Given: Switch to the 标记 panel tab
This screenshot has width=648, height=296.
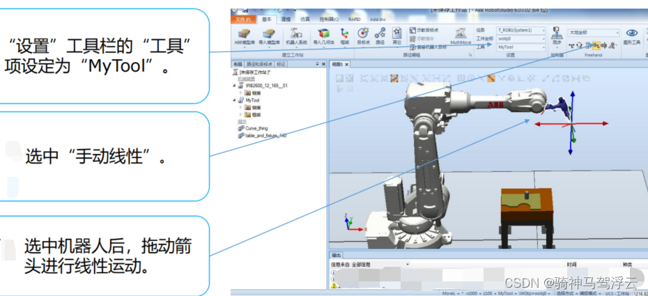Looking at the screenshot, I should 281,64.
